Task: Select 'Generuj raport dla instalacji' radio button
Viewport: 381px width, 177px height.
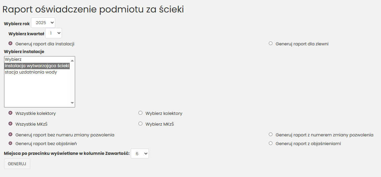Action: click(10, 43)
